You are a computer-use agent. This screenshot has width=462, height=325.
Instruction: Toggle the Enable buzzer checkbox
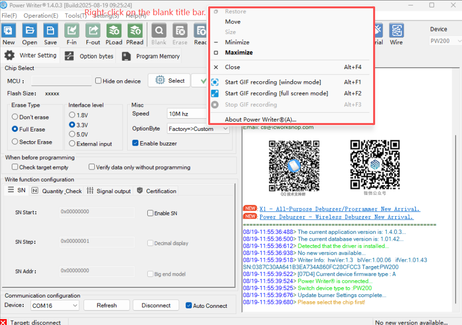click(x=135, y=143)
